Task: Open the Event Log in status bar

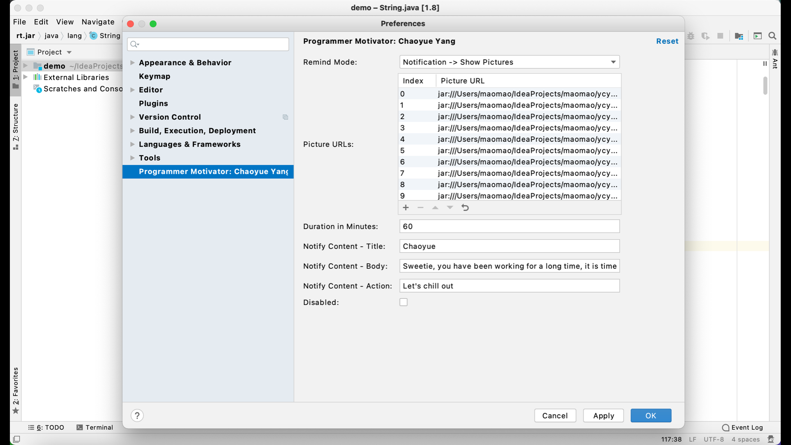Action: point(742,427)
